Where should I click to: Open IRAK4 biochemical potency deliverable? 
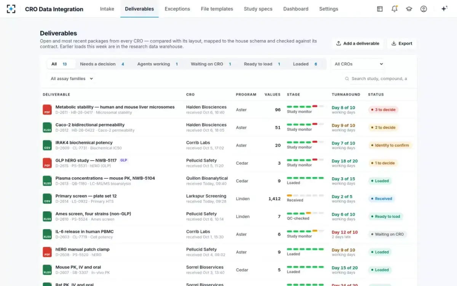click(84, 143)
